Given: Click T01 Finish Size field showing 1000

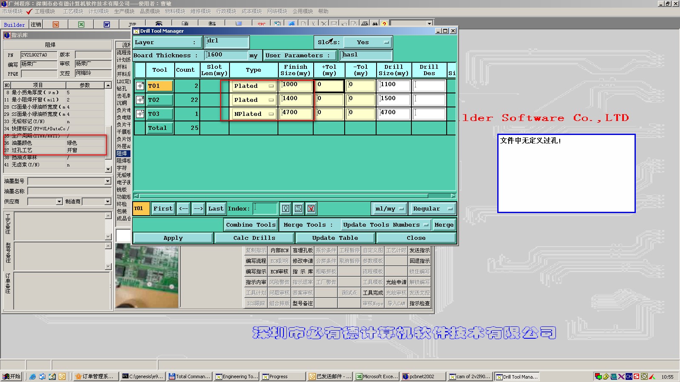Looking at the screenshot, I should [296, 86].
